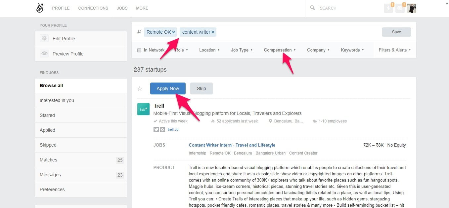This screenshot has width=449, height=208.
Task: Open Edit Profile in sidebar
Action: [81, 39]
